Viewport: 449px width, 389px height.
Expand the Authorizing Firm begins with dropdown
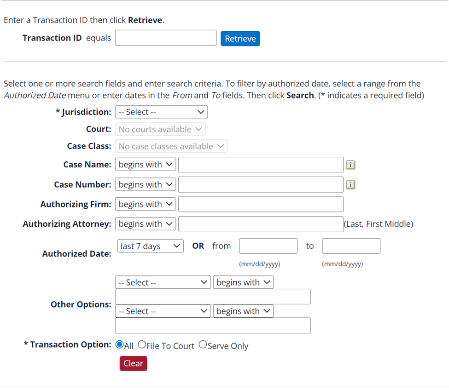tap(145, 204)
